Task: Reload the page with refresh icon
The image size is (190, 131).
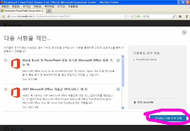Action: click(132, 17)
